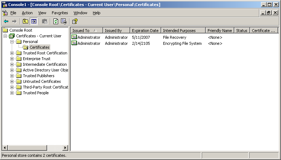Expand Third-Party Root Certification node

[12, 87]
